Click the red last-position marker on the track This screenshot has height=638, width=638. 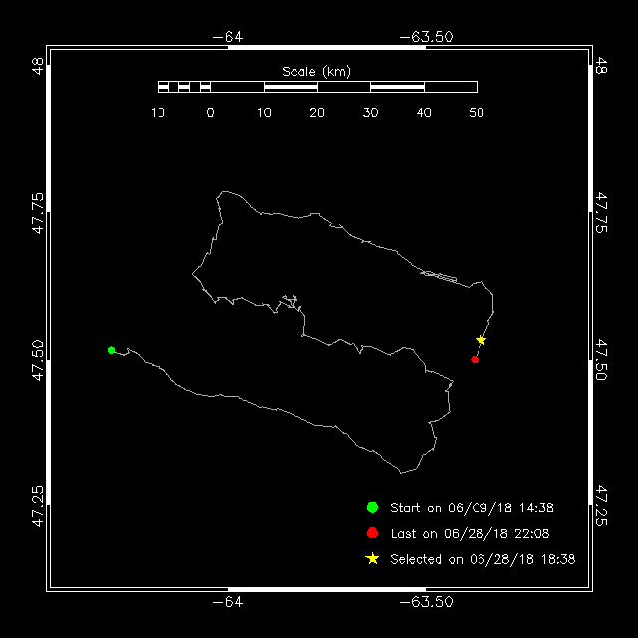pyautogui.click(x=475, y=359)
